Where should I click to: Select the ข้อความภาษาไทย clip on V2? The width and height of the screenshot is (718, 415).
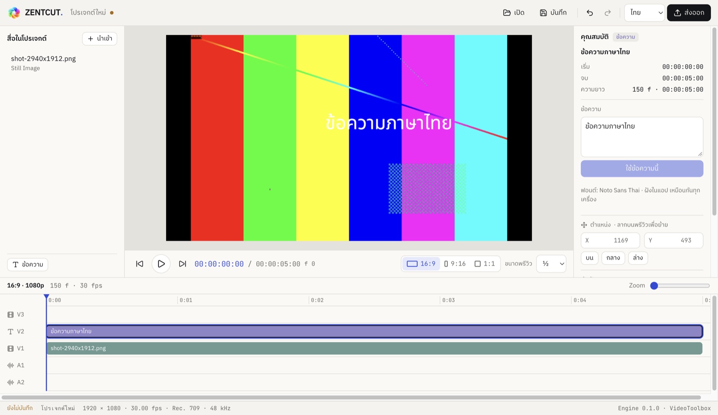(374, 331)
